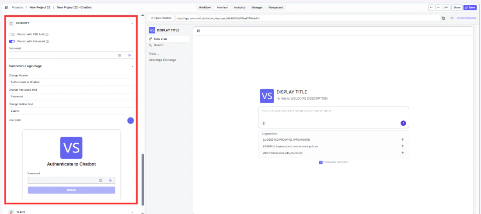Image resolution: width=481 pixels, height=214 pixels.
Task: Open the Icon Color purple swatch
Action: (x=131, y=121)
